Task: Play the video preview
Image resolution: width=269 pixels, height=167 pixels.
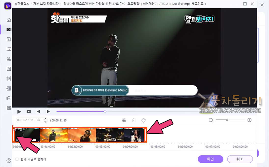Action: tap(19, 112)
